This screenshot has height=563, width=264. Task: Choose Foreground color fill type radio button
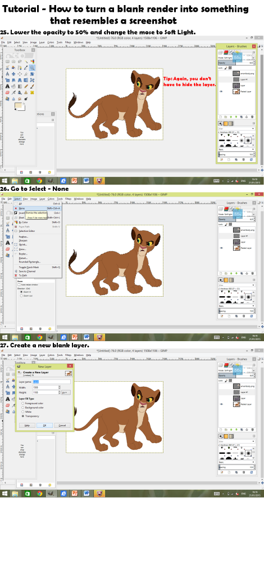pos(23,403)
